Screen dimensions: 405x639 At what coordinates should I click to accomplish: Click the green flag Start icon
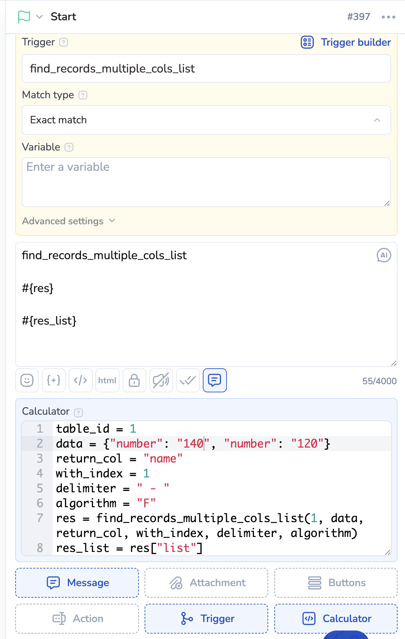(24, 17)
